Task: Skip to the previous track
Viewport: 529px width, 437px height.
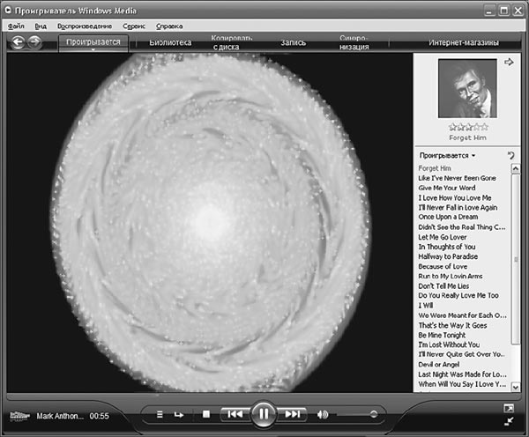Action: [x=235, y=414]
